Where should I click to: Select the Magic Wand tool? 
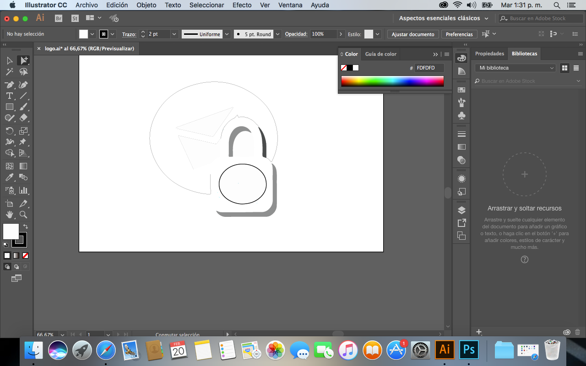click(10, 72)
